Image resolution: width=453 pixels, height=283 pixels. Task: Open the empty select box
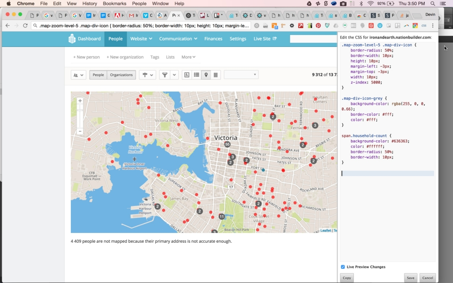point(241,75)
